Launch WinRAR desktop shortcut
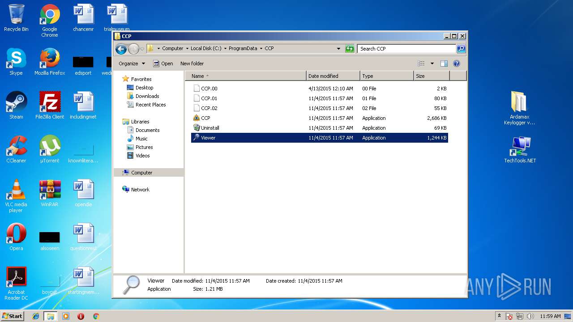Viewport: 573px width, 322px height. pyautogui.click(x=50, y=193)
